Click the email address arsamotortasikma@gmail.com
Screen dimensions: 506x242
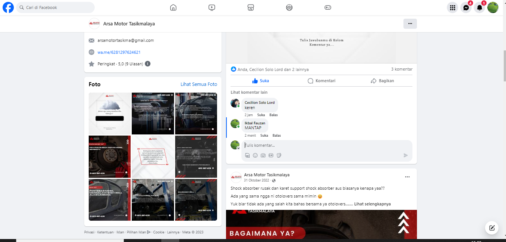tap(126, 40)
